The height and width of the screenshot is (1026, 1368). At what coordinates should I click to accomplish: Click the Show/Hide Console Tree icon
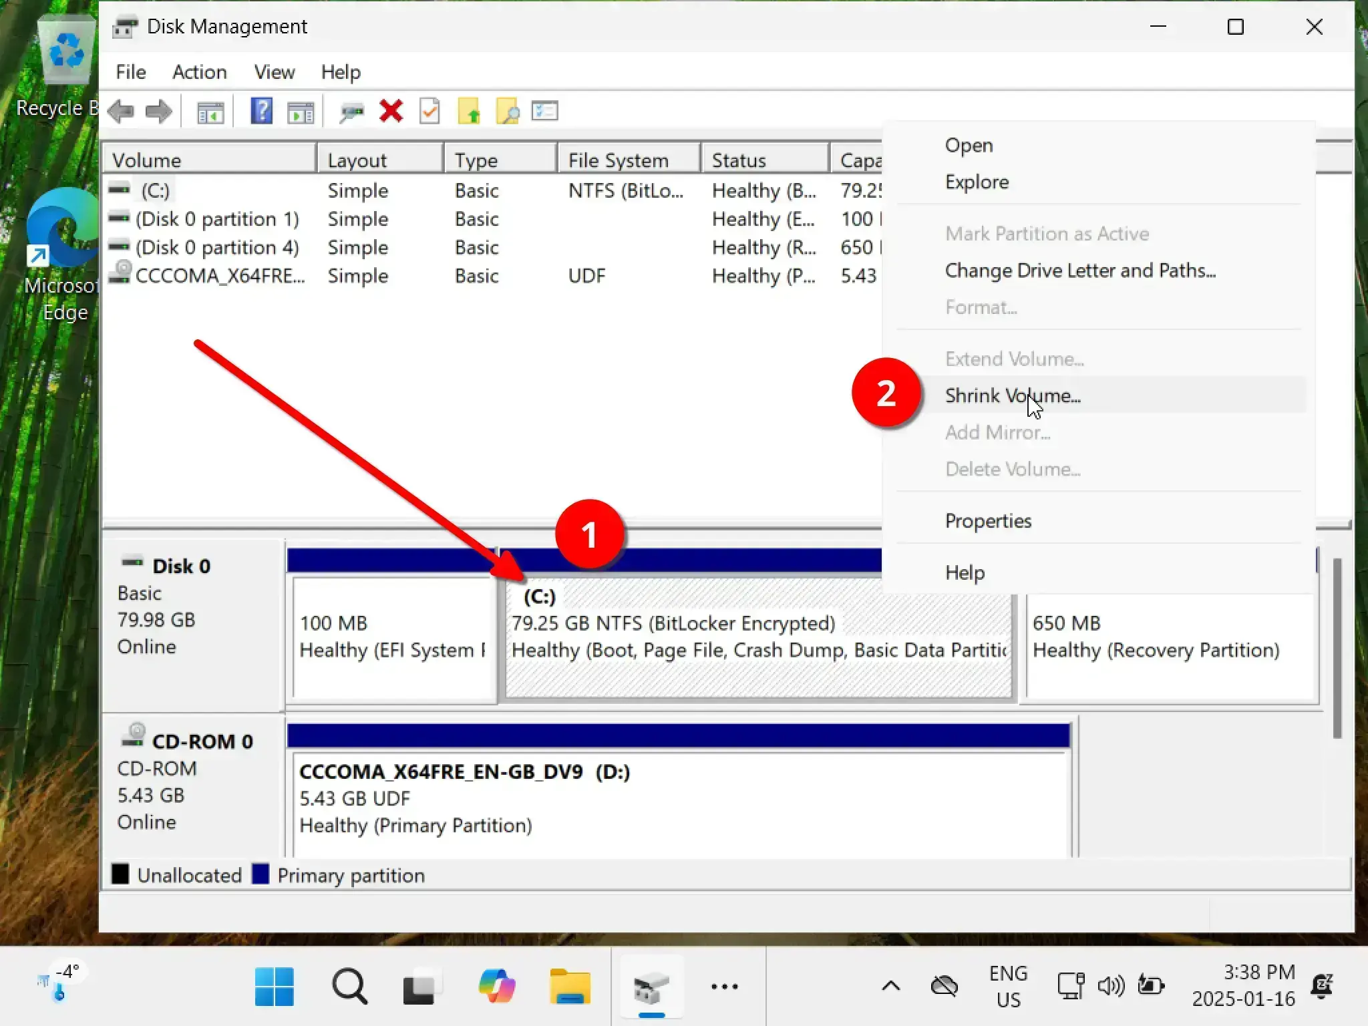pyautogui.click(x=210, y=112)
